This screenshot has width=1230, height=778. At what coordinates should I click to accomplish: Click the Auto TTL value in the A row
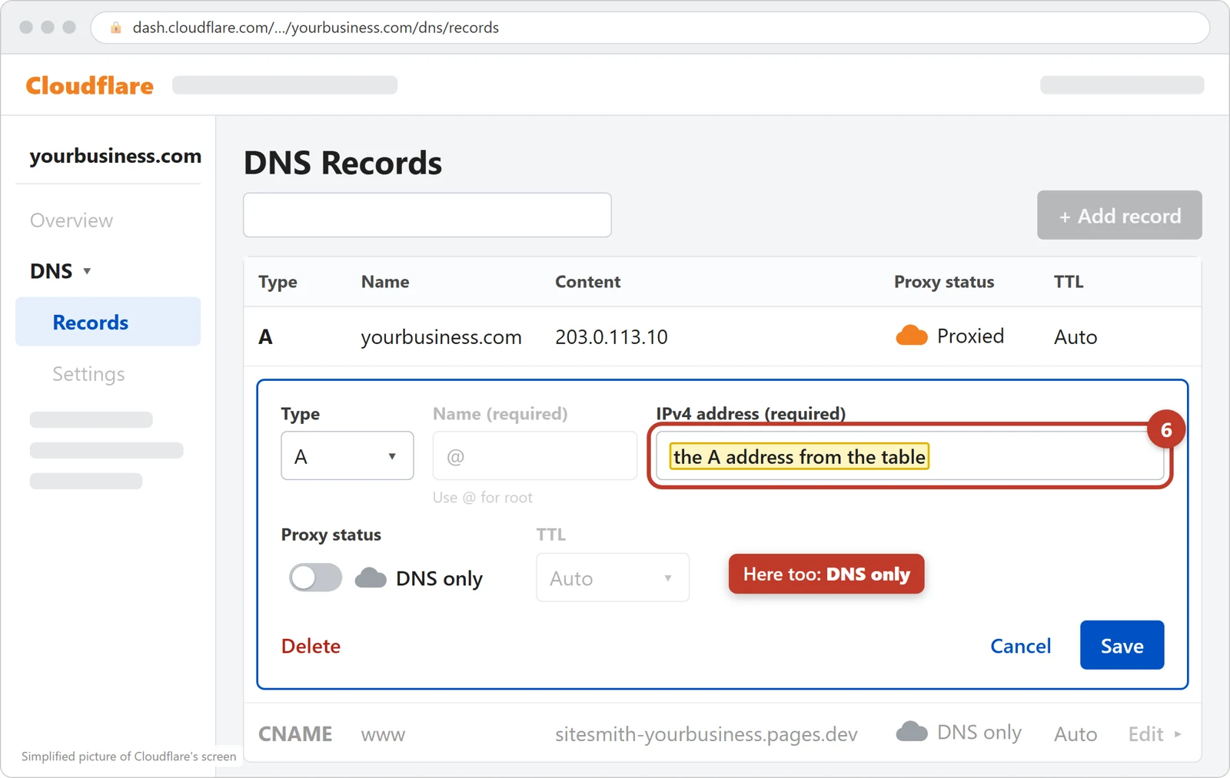[1075, 336]
